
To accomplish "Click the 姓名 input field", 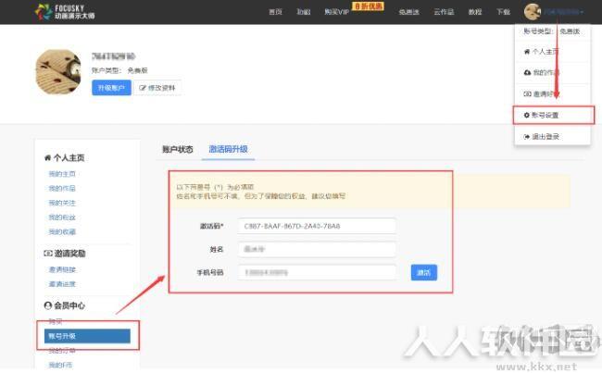I will click(317, 249).
